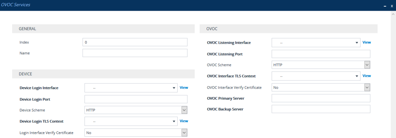The height and width of the screenshot is (138, 396).
Task: Click into the Name text field
Action: click(135, 53)
